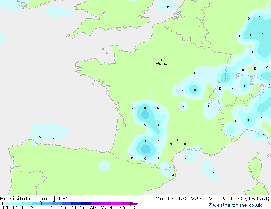This screenshot has width=271, height=209.
Task: Click the legend value label 10
Action: point(53,207)
